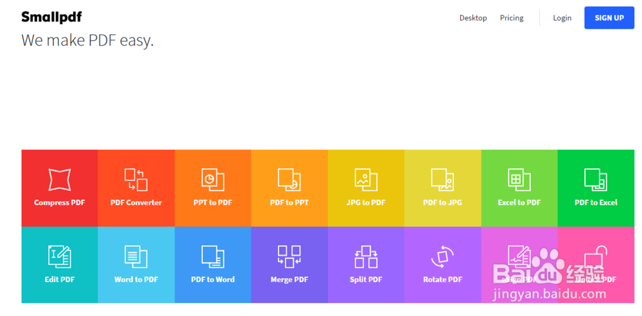This screenshot has width=642, height=316.
Task: Click the Login link
Action: click(562, 18)
